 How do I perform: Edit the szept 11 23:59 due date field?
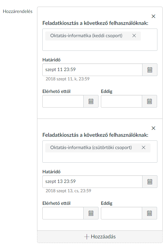[x=92, y=70]
